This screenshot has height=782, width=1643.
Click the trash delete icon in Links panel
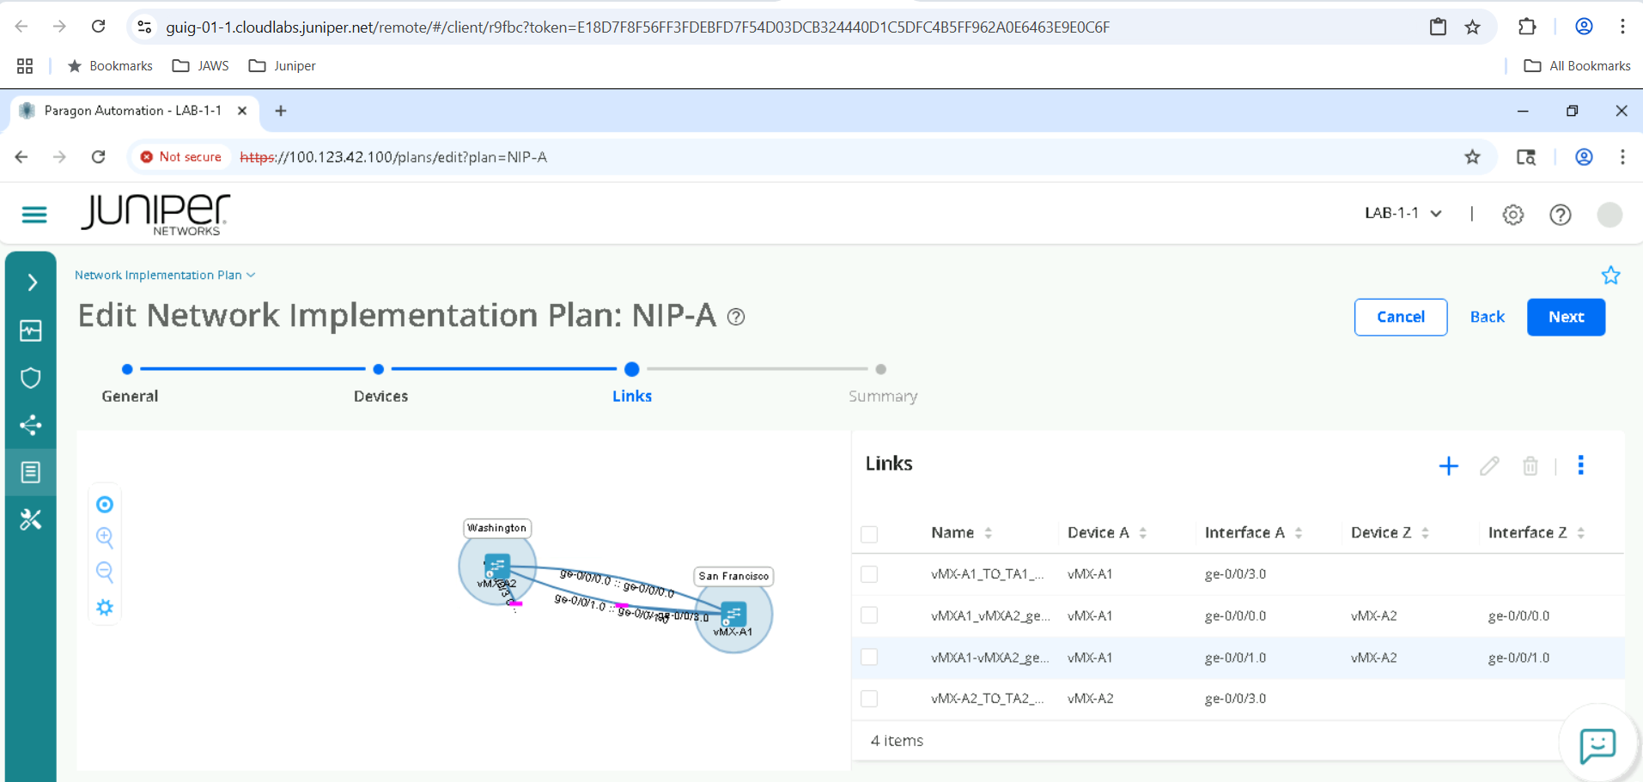point(1530,466)
